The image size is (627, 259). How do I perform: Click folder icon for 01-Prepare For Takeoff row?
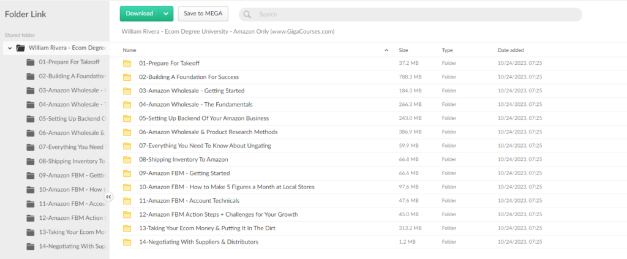[x=127, y=63]
